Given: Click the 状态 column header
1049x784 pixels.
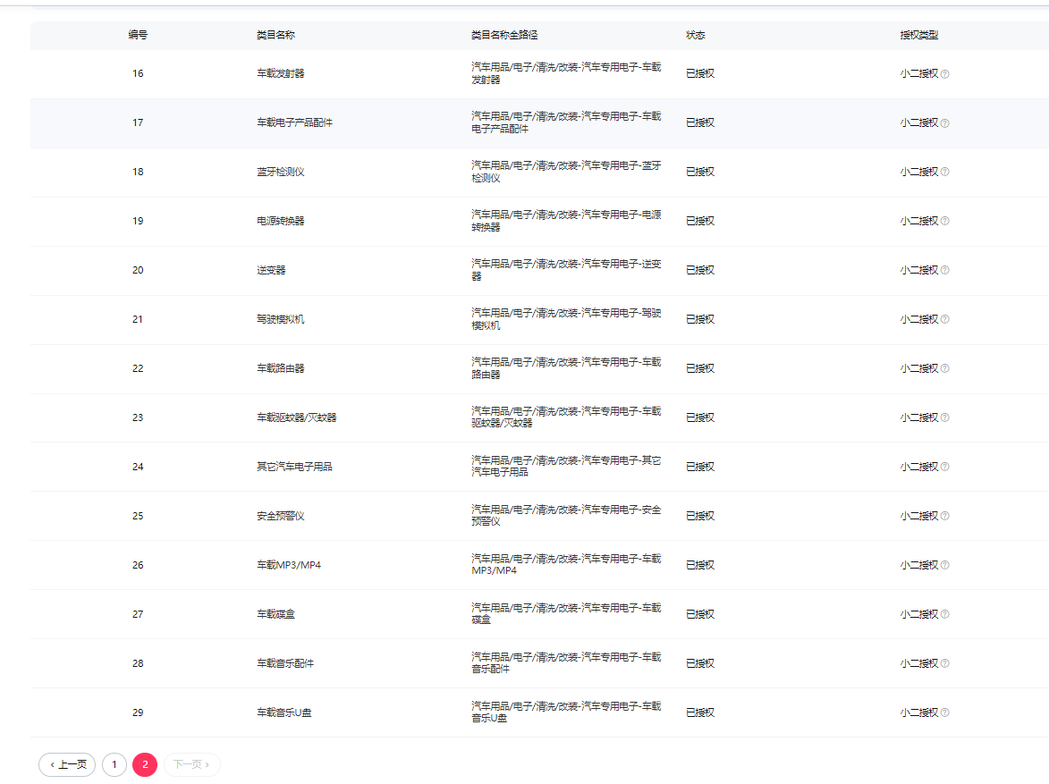Looking at the screenshot, I should click(695, 35).
